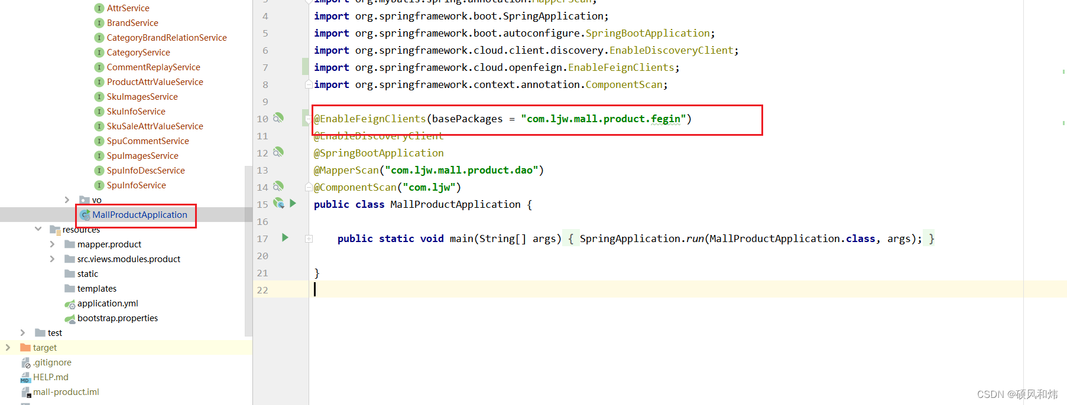
Task: Expand the test folder node
Action: tap(22, 333)
